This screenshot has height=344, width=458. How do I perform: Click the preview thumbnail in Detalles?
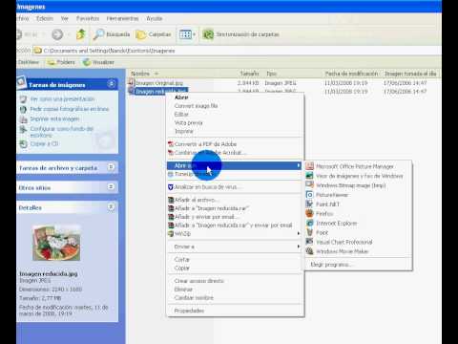coord(56,243)
